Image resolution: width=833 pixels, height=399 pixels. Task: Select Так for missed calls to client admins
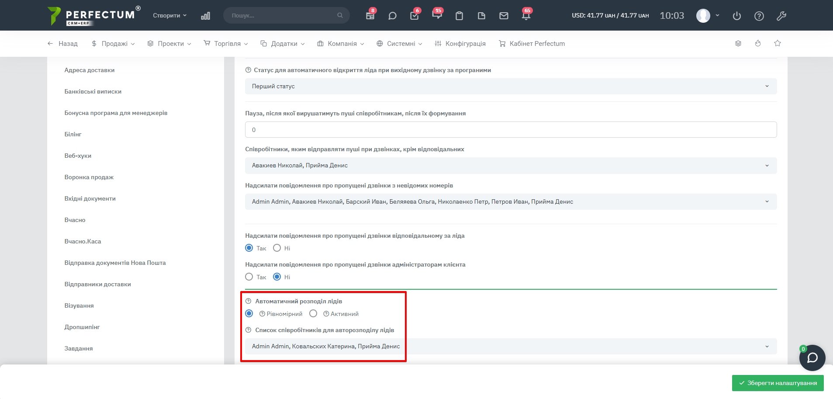point(249,277)
